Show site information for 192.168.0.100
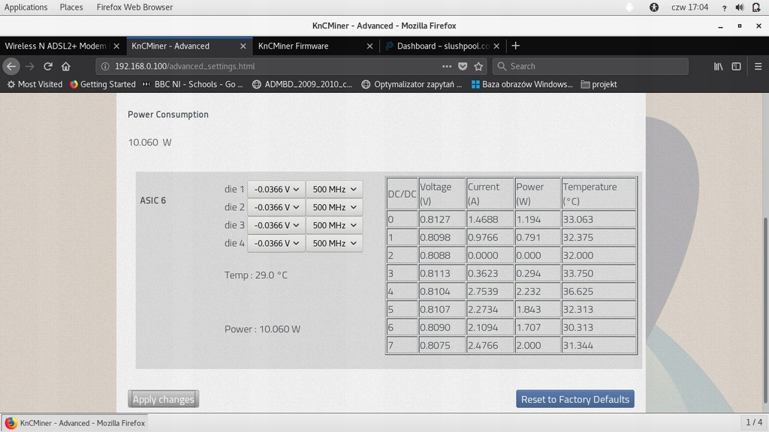This screenshot has height=432, width=769. pos(104,66)
